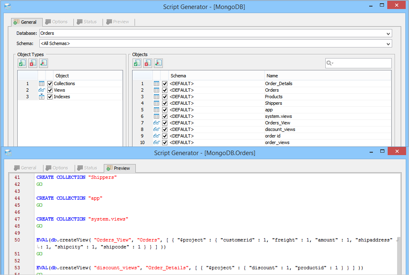Switch to Preview tab in MongoDB window

pos(118,22)
